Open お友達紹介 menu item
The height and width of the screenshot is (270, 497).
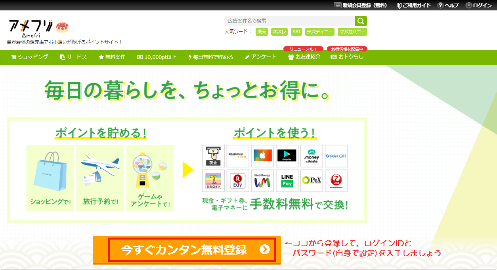(x=304, y=57)
